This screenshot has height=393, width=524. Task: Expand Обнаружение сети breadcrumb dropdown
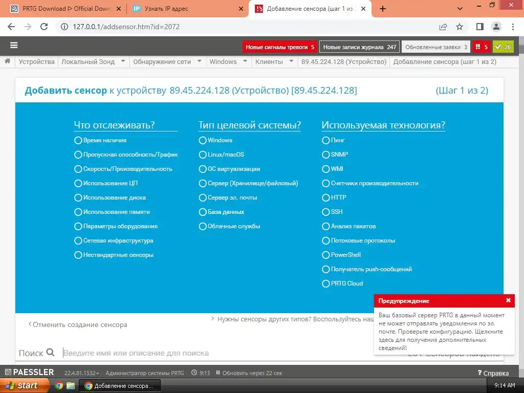200,61
